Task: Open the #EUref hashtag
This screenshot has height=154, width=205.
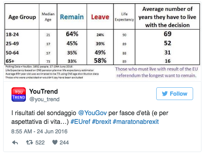Action: click(80, 121)
